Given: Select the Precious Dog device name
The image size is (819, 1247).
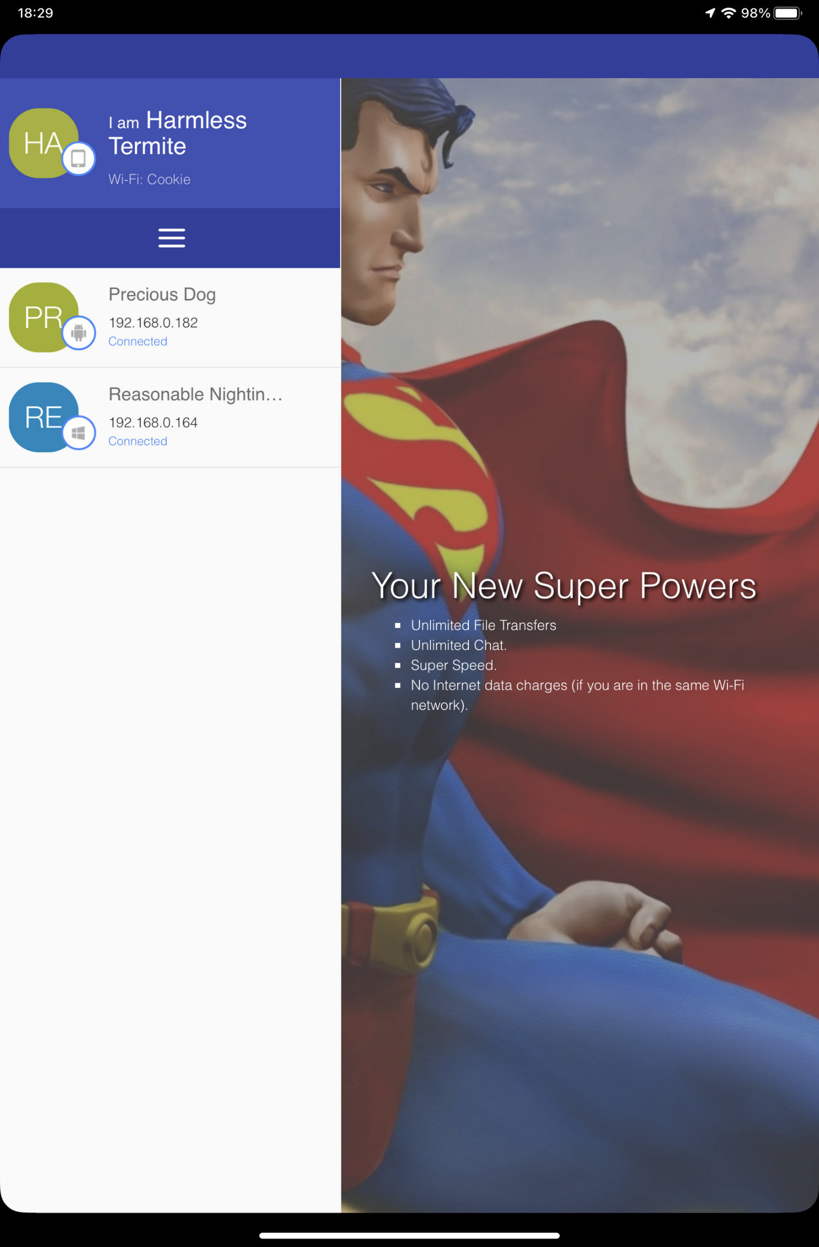Looking at the screenshot, I should (162, 295).
